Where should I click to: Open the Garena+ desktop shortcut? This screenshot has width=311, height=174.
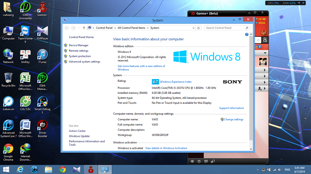tap(42, 9)
